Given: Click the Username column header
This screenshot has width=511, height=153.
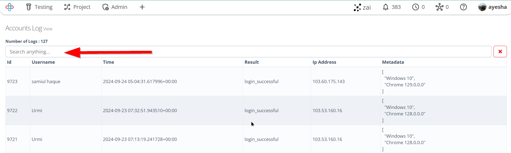Looking at the screenshot, I should tap(43, 62).
